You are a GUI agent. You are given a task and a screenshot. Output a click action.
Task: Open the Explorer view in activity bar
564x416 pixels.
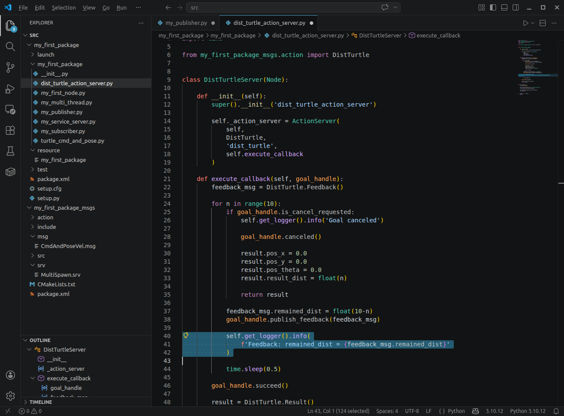tap(10, 26)
